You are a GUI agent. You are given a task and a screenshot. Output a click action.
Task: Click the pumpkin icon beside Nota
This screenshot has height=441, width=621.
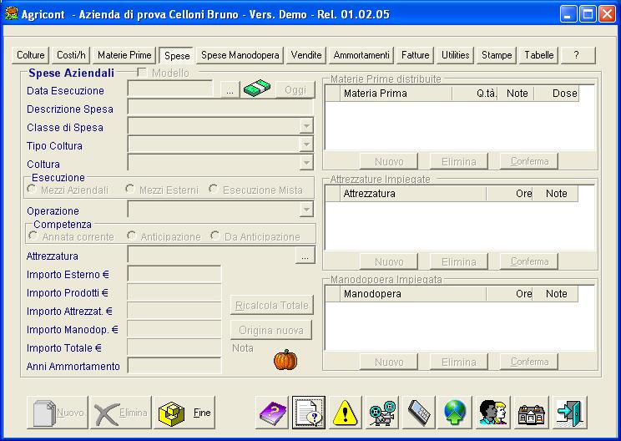[x=285, y=360]
